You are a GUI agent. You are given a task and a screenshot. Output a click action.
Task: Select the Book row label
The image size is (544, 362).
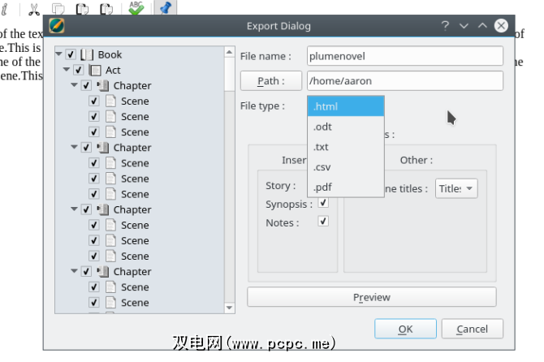click(x=110, y=54)
